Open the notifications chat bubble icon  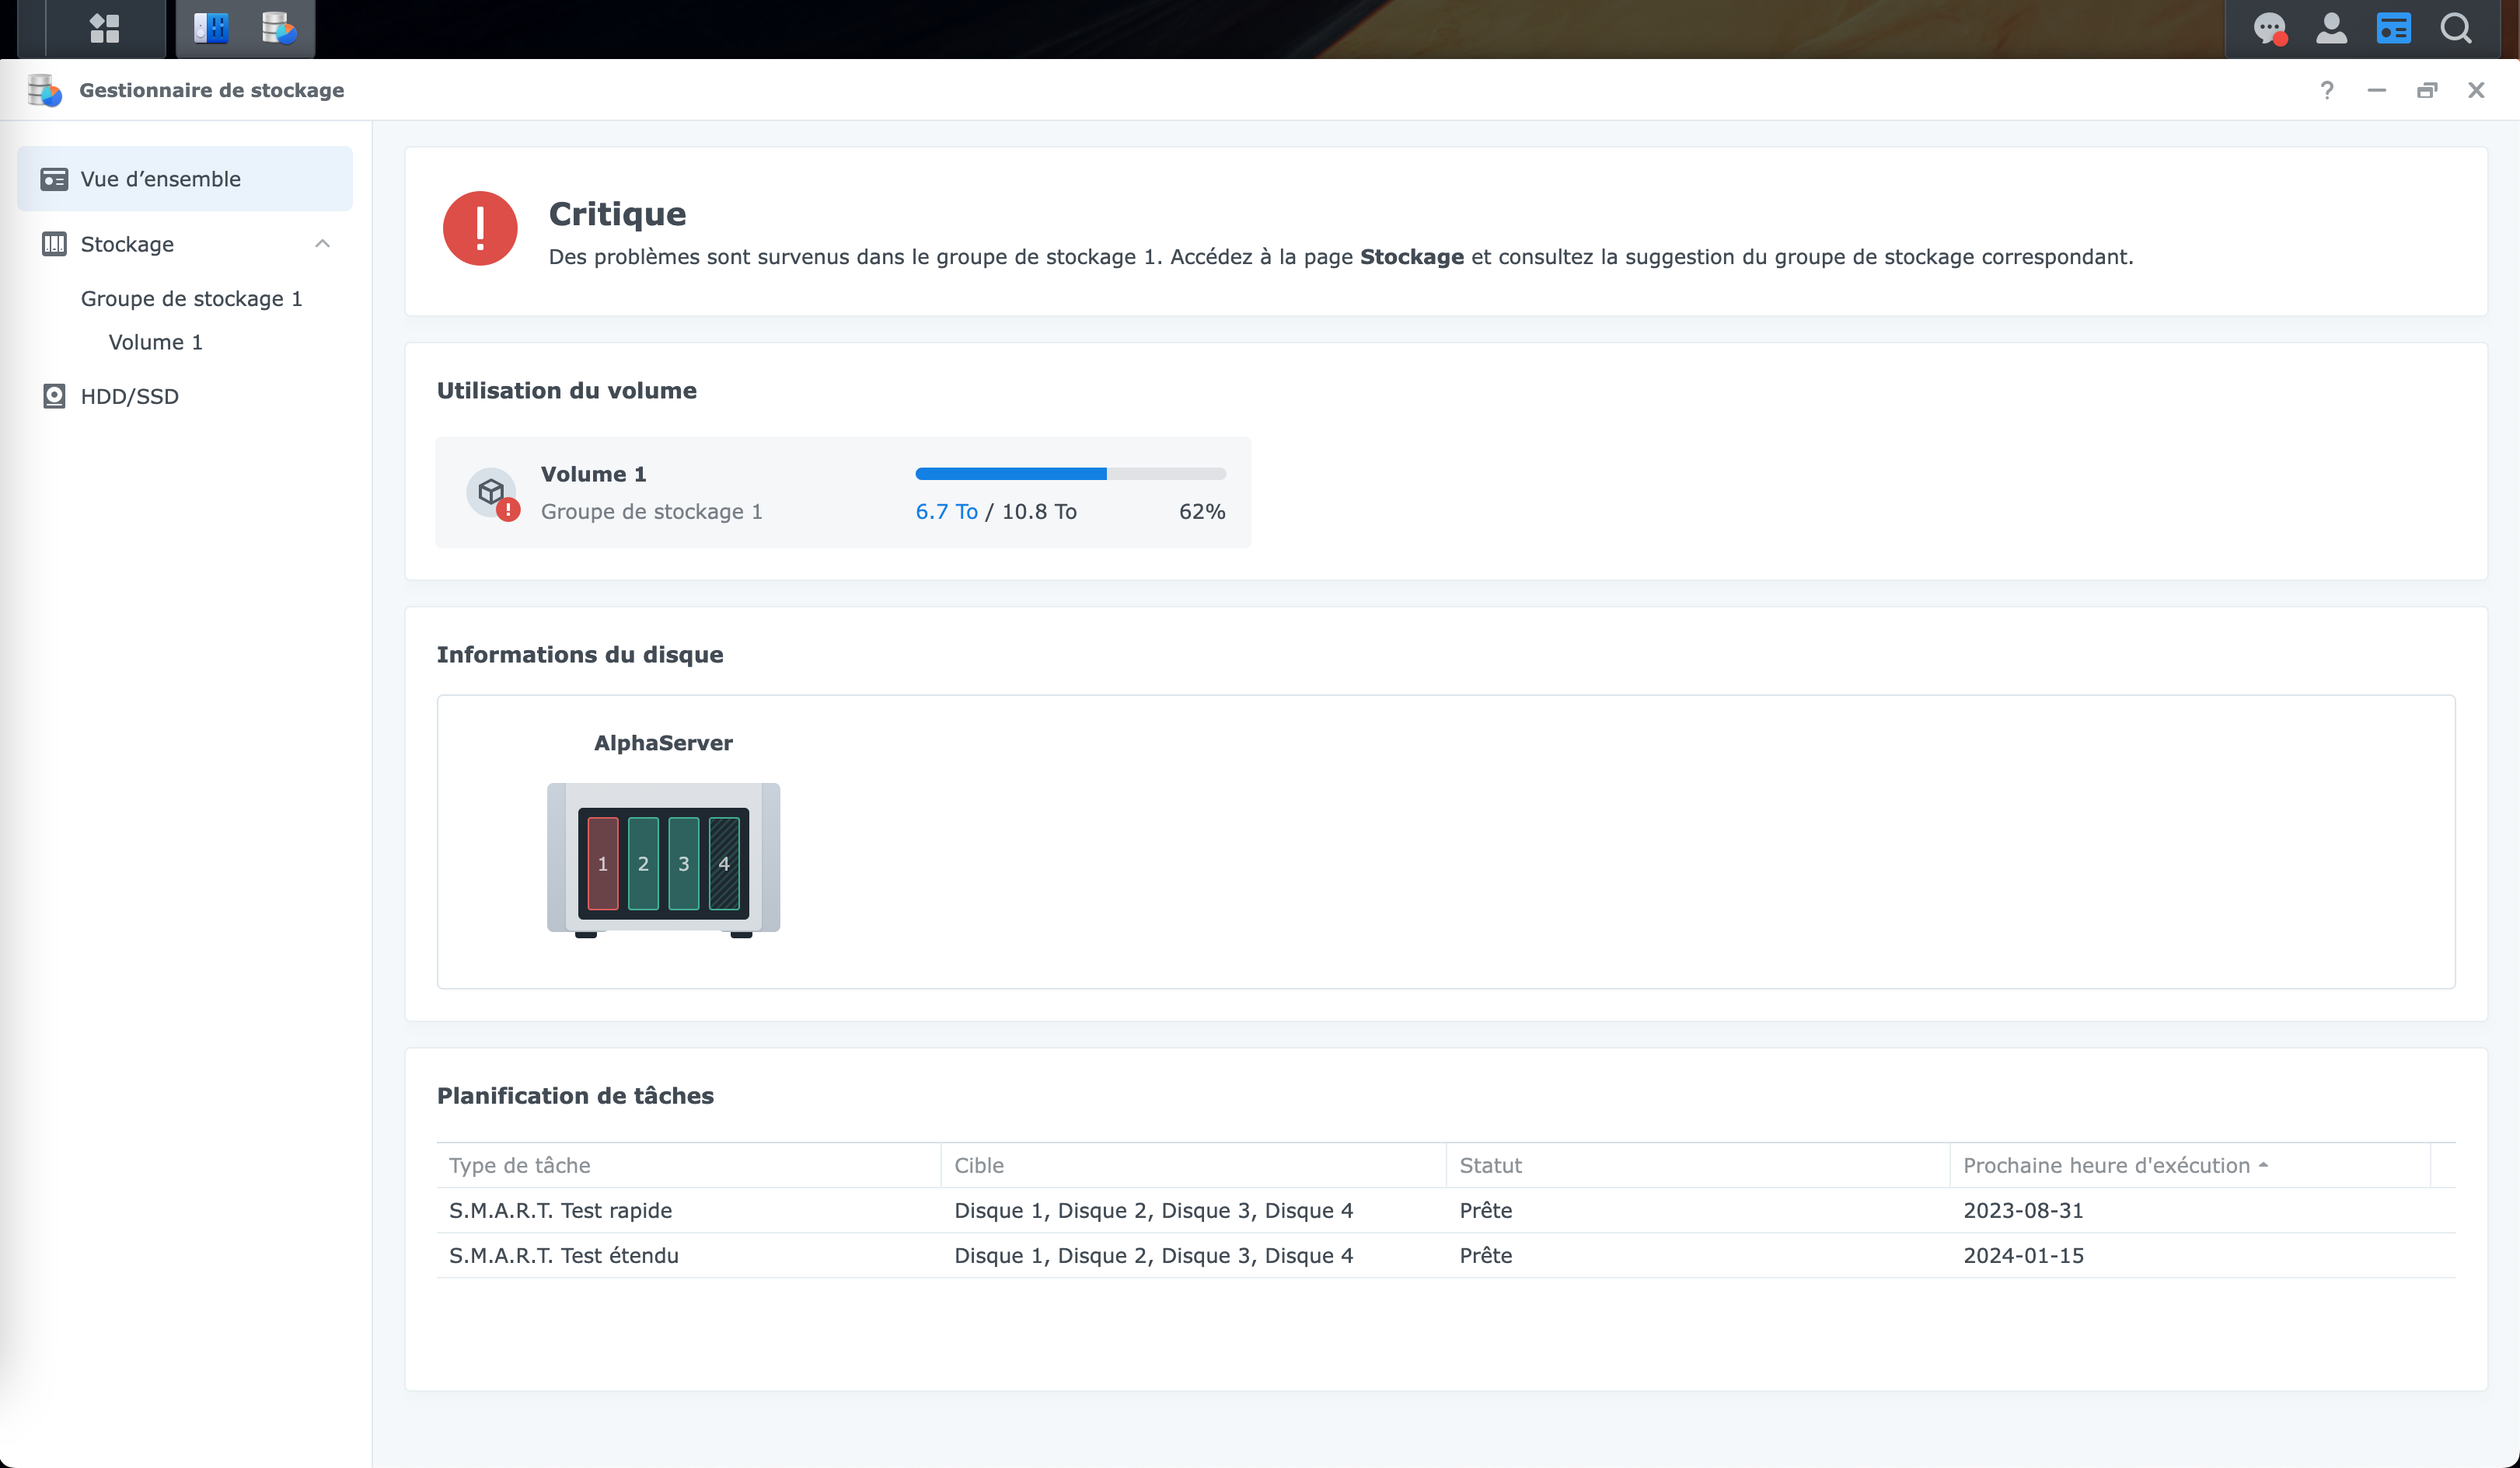2269,28
